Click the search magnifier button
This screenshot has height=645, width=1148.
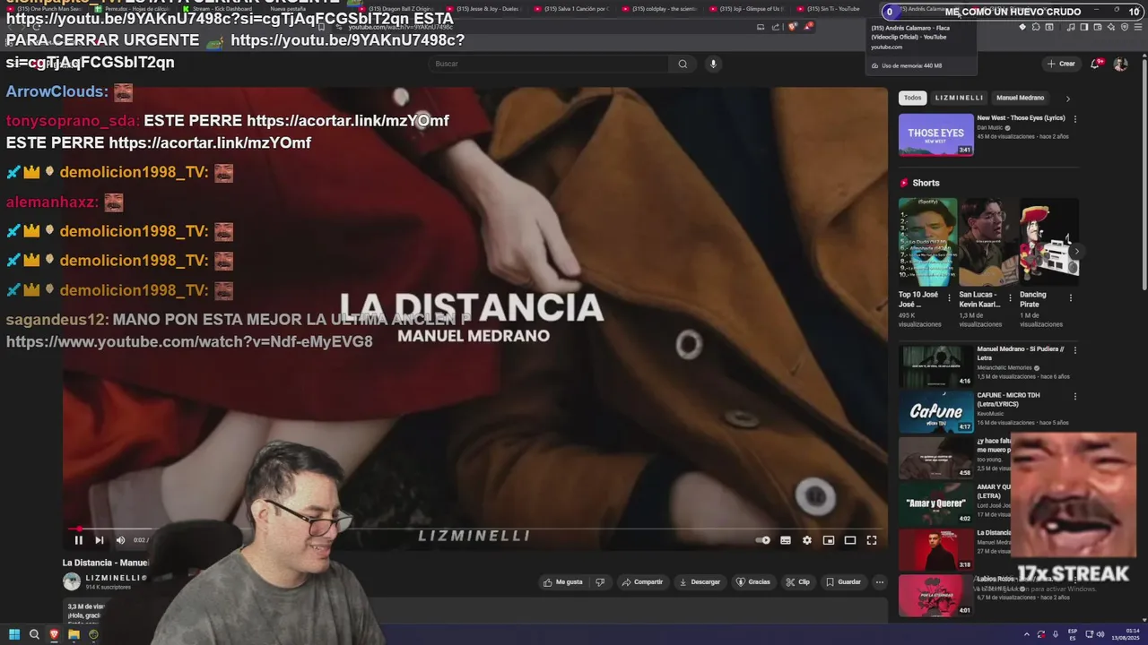tap(683, 64)
